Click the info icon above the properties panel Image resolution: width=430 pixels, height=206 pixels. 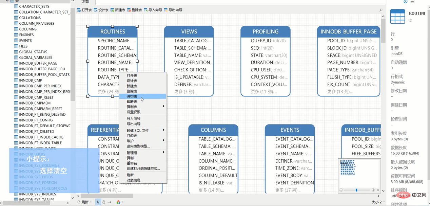tap(405, 1)
